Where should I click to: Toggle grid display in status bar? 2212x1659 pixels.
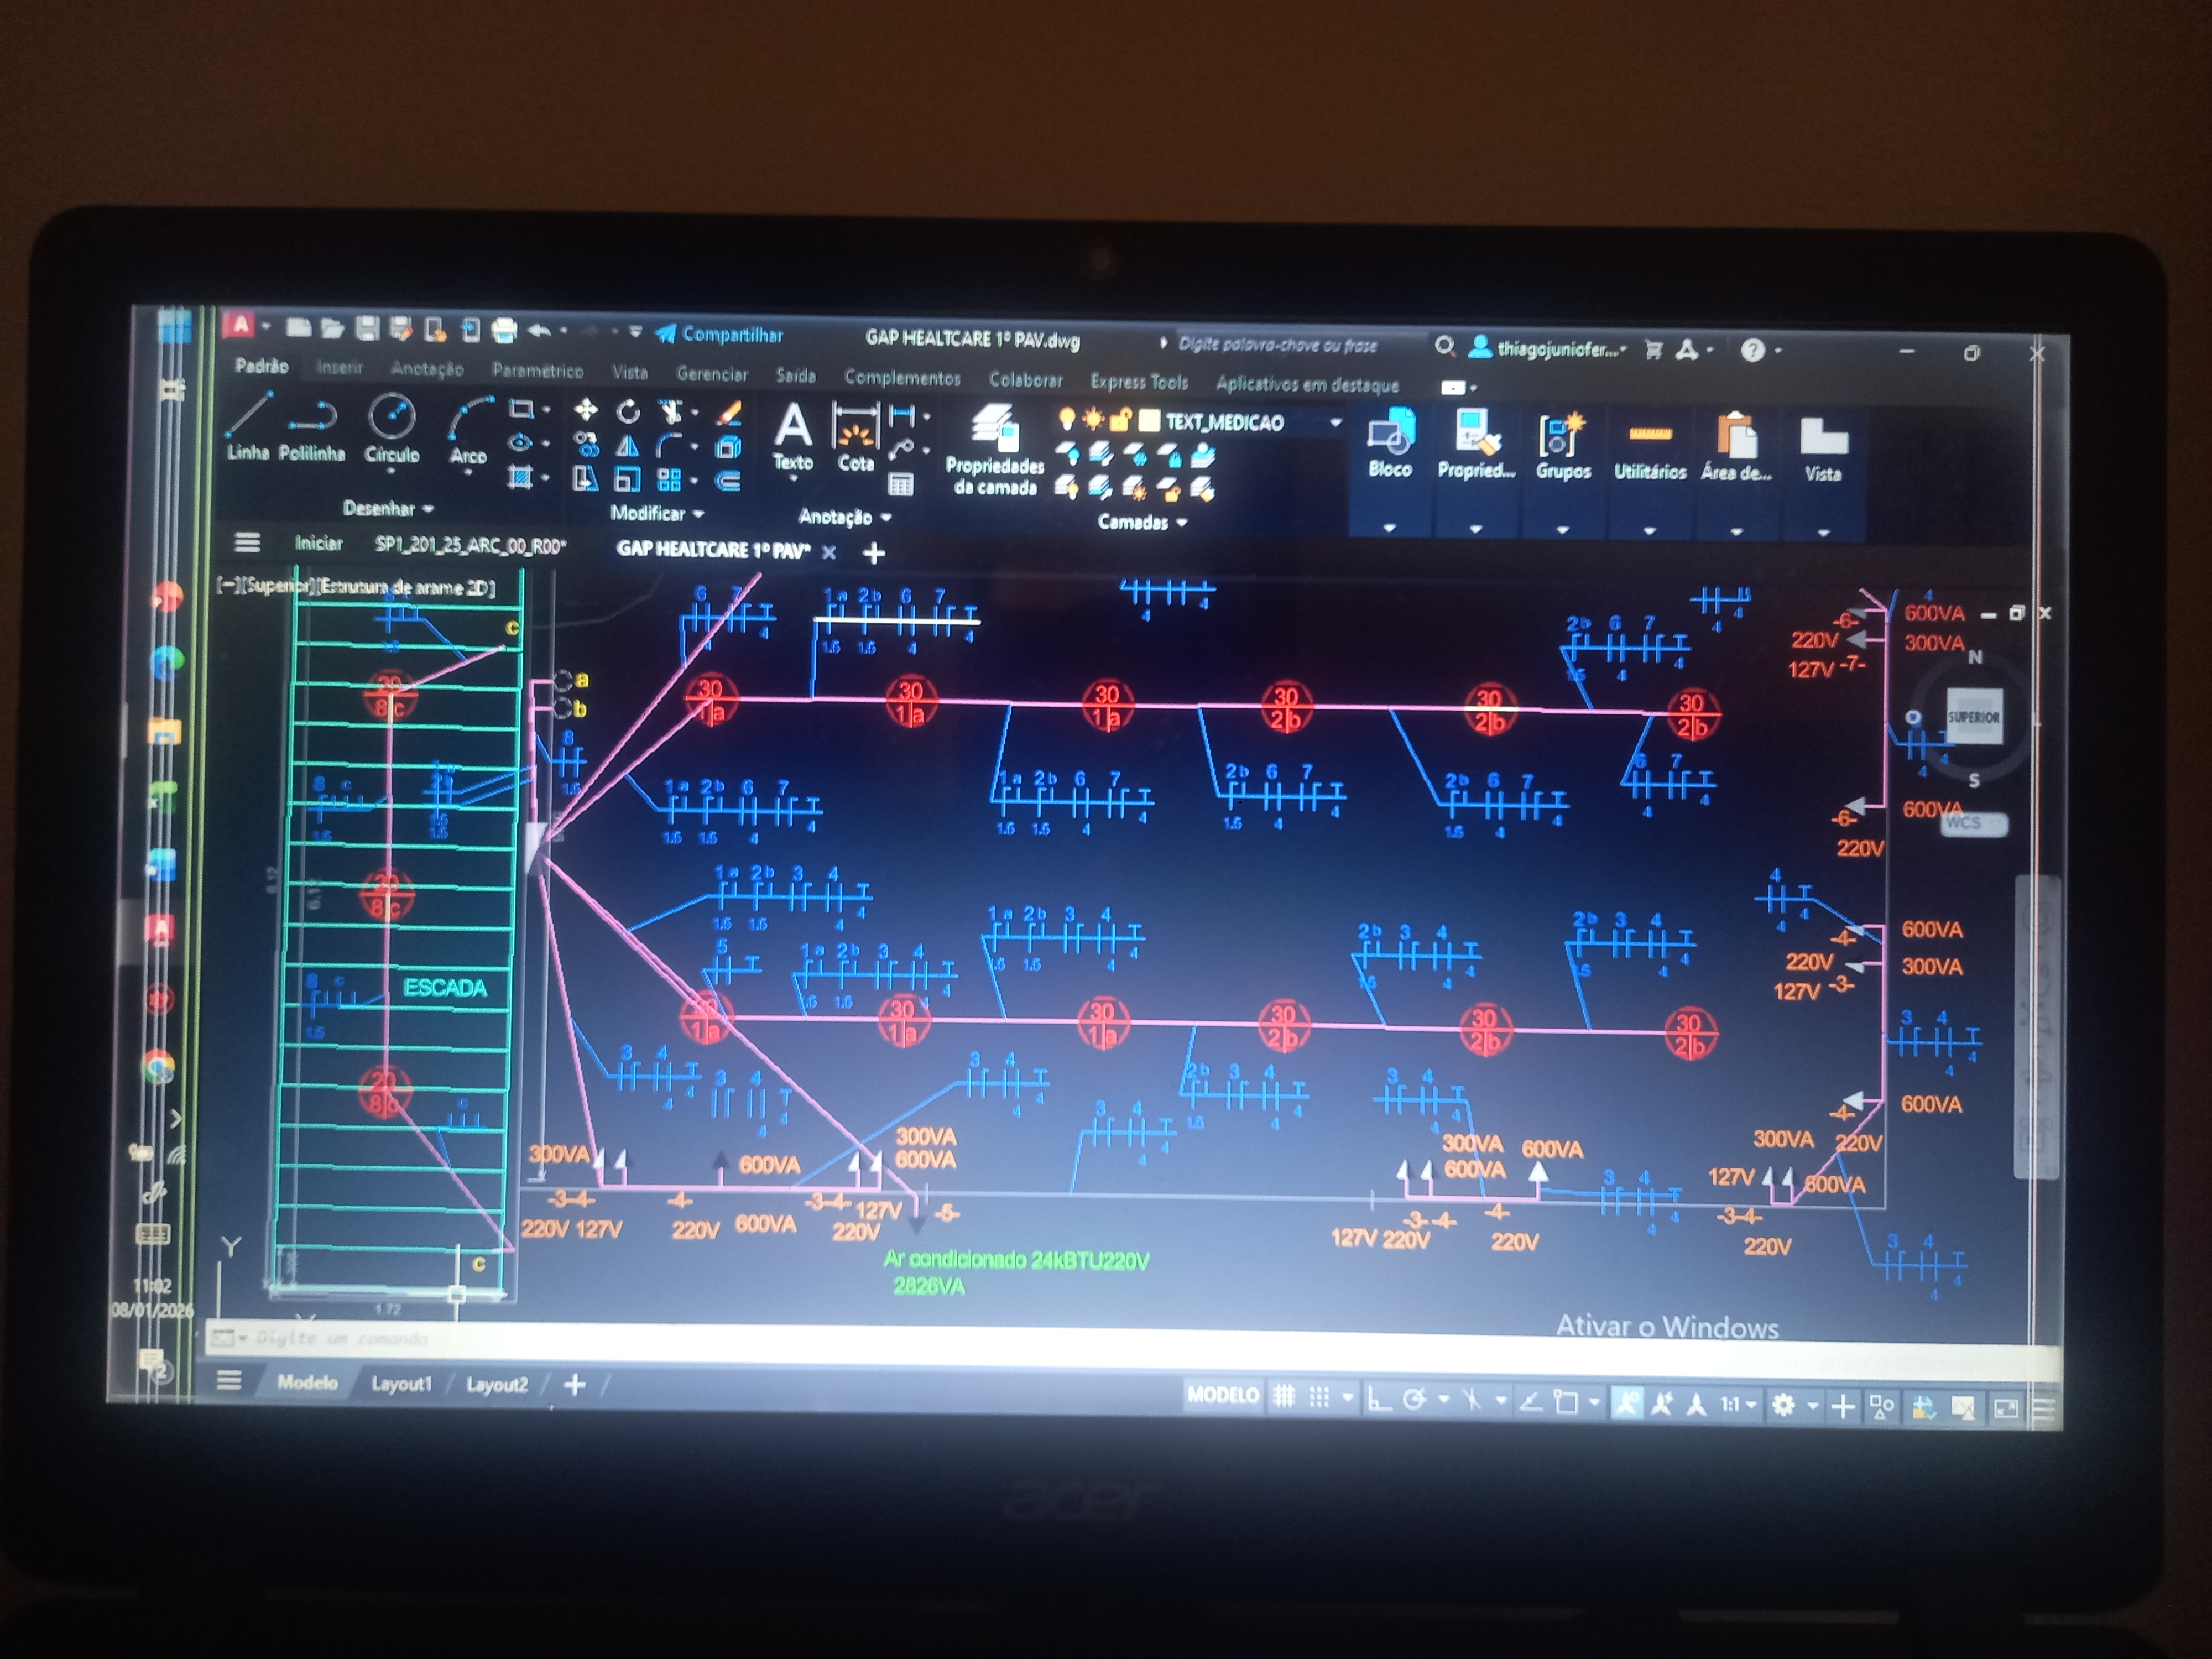point(1284,1398)
